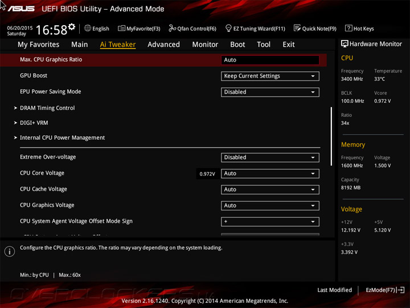Click the 3.392 V reading
The height and width of the screenshot is (308, 410).
[x=349, y=252]
